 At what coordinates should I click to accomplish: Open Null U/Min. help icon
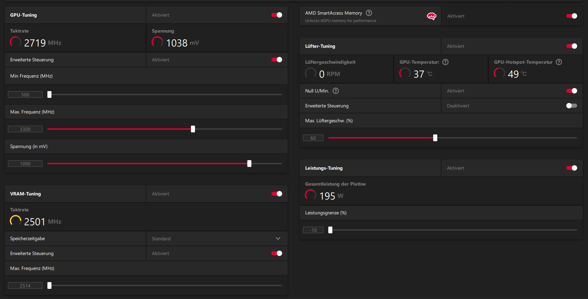click(336, 91)
